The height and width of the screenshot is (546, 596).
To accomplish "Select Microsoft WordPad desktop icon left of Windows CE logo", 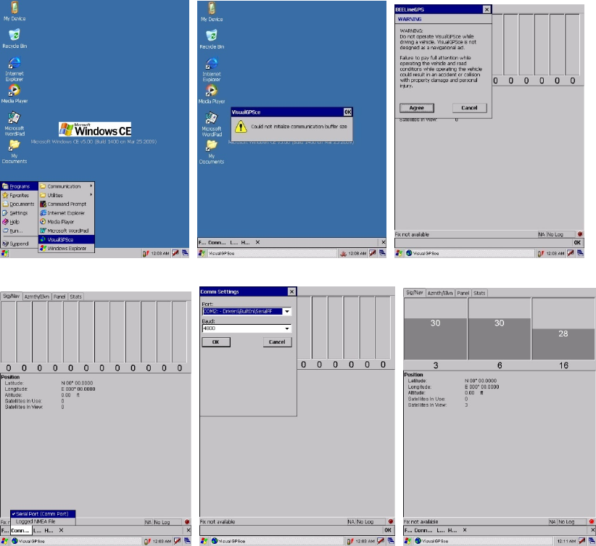I will (x=15, y=123).
